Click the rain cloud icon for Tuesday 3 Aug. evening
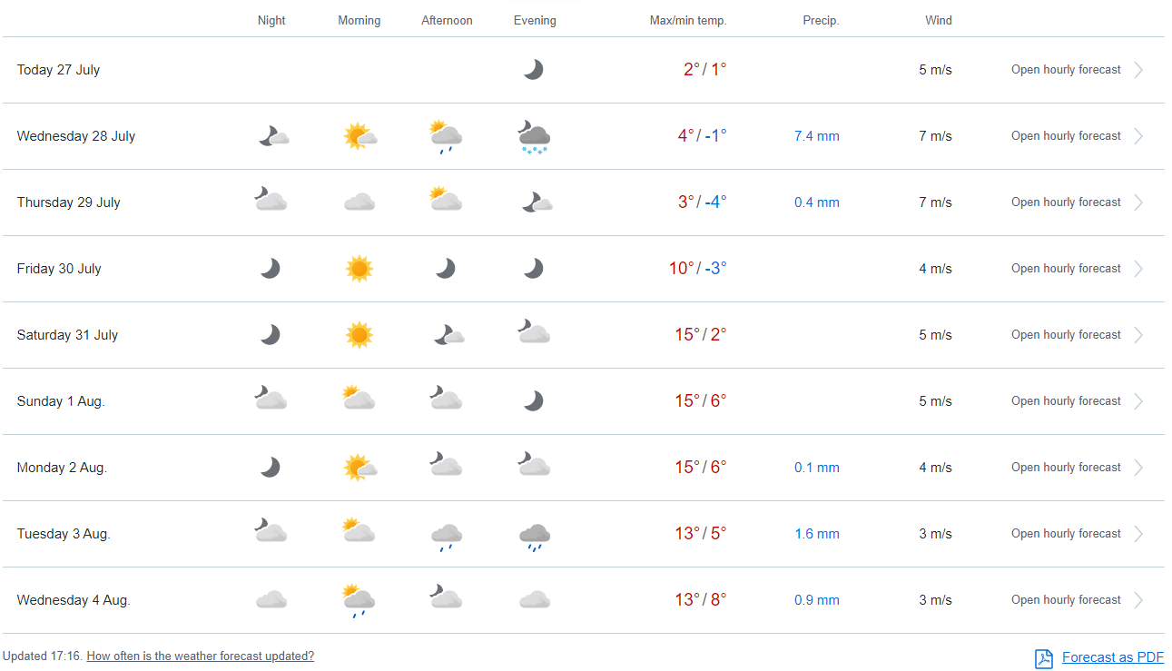Viewport: 1172px width, 671px height. coord(534,536)
